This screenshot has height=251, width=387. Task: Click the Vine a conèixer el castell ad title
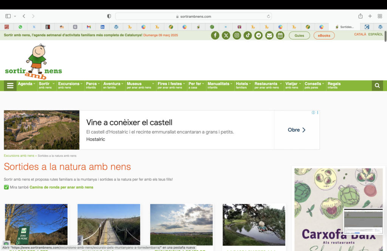click(129, 122)
